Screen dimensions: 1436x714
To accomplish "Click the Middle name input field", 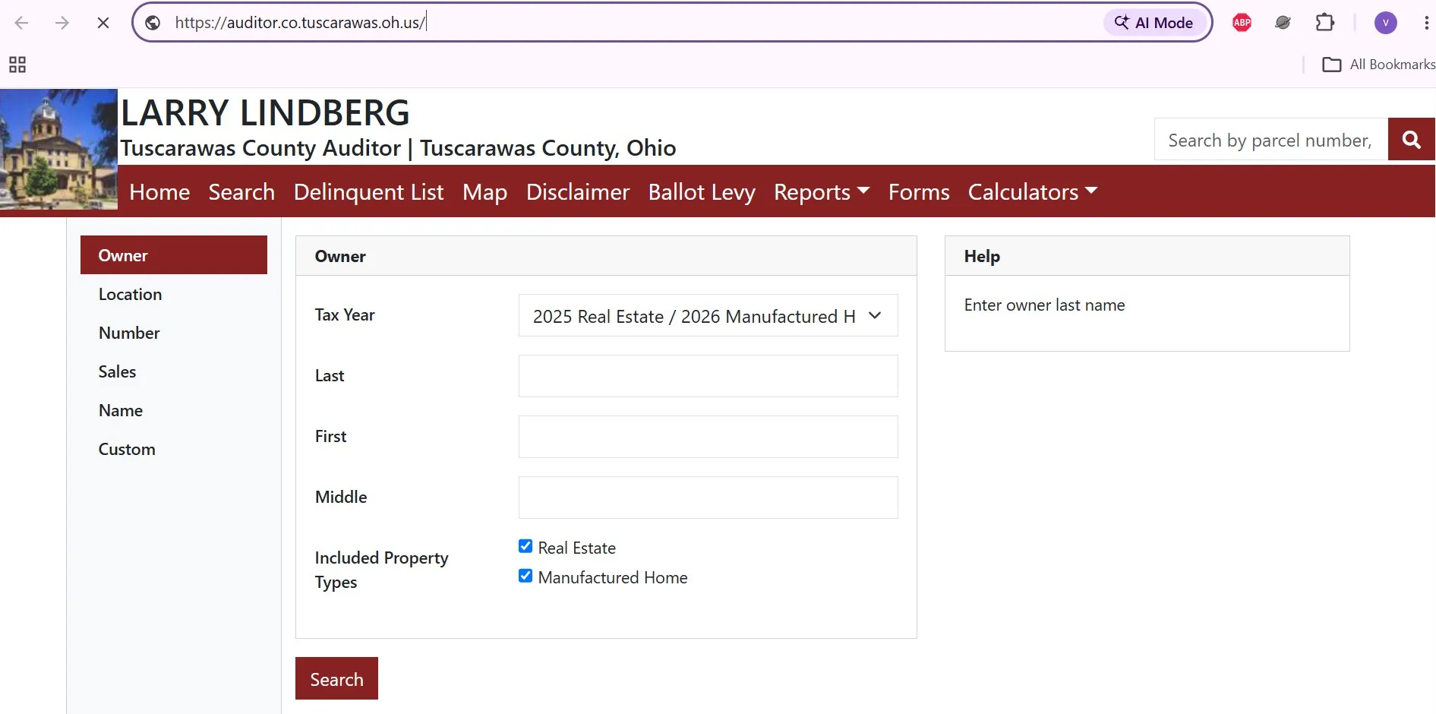I will pos(708,498).
